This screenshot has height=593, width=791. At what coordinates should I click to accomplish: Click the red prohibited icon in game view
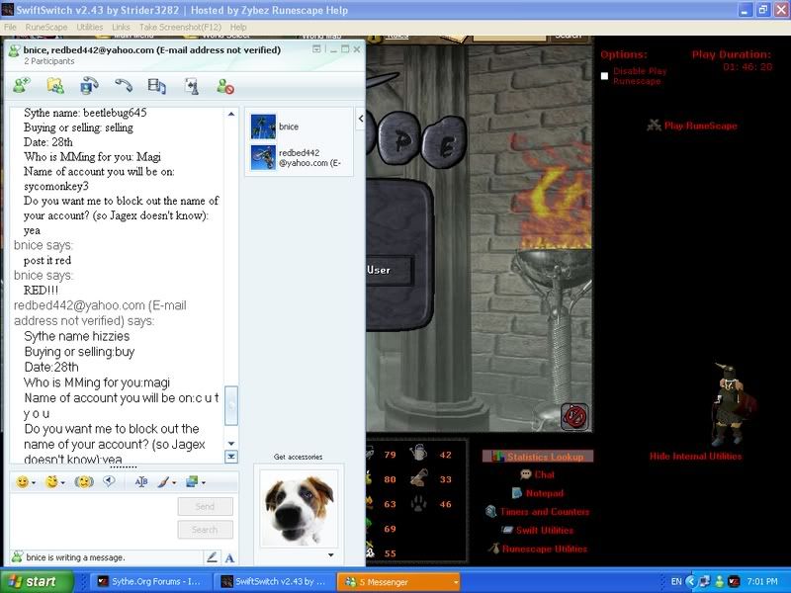(x=574, y=417)
